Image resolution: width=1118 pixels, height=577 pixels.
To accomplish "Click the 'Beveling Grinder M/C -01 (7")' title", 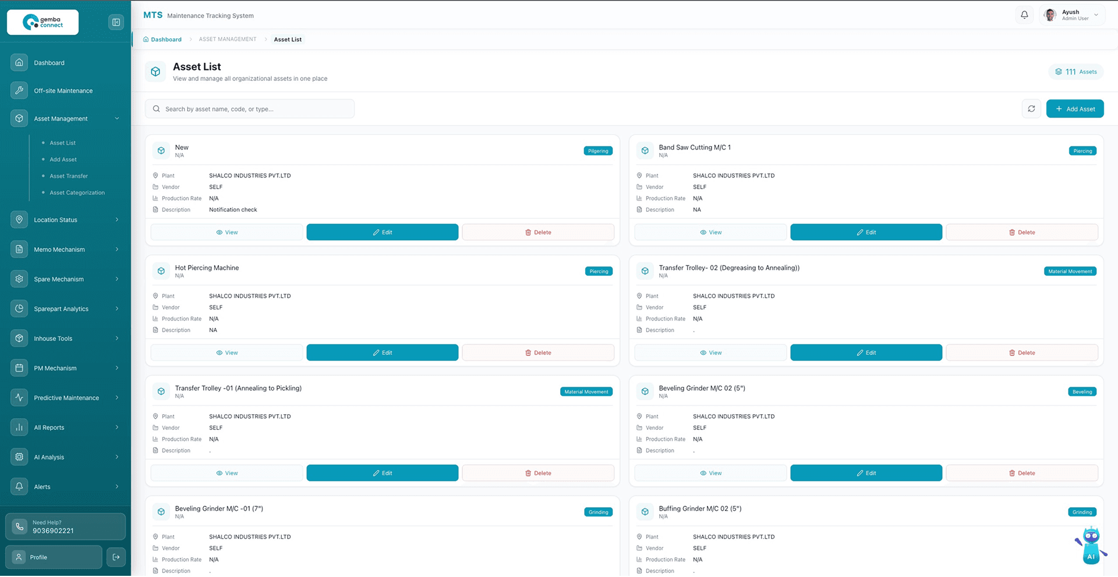I will pos(219,509).
